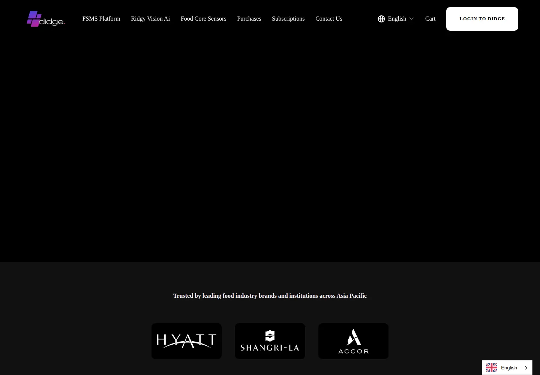Expand the English language dropdown in header
Screen dimensions: 540x375
click(x=396, y=19)
